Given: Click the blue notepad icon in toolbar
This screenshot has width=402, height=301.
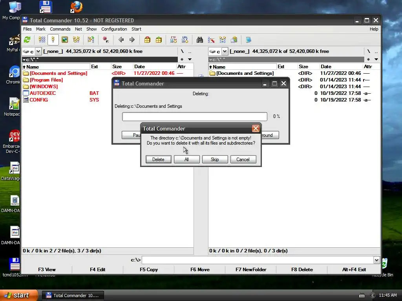Looking at the screenshot, I should (x=249, y=40).
